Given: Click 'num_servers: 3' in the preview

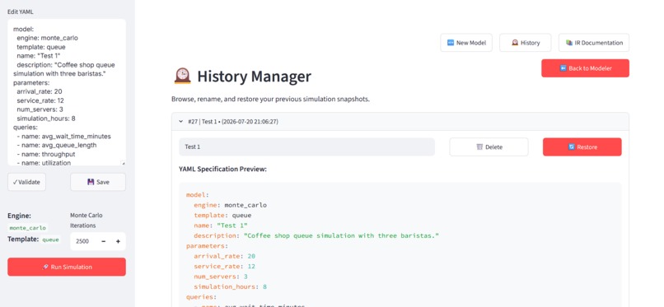Looking at the screenshot, I should coord(221,277).
